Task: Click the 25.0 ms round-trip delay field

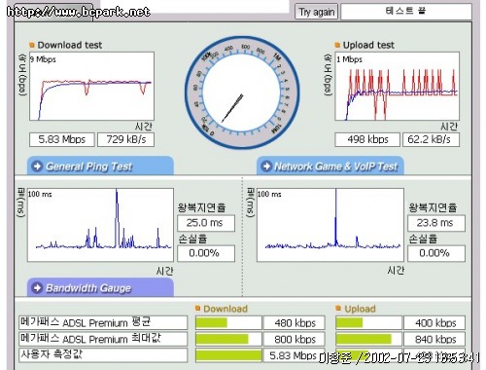Action: coord(206,223)
